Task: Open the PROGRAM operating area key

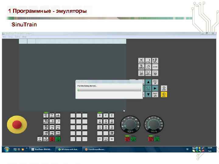Action: pyautogui.click(x=148, y=61)
